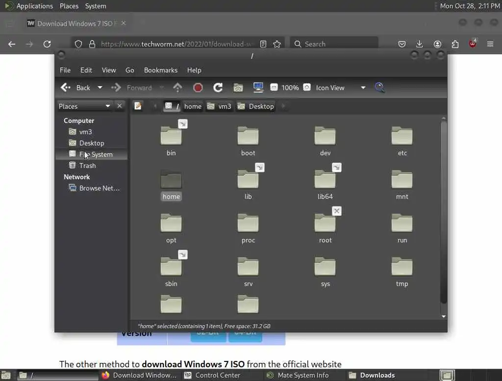Open the Places side pane dropdown
502x381 pixels.
[84, 106]
